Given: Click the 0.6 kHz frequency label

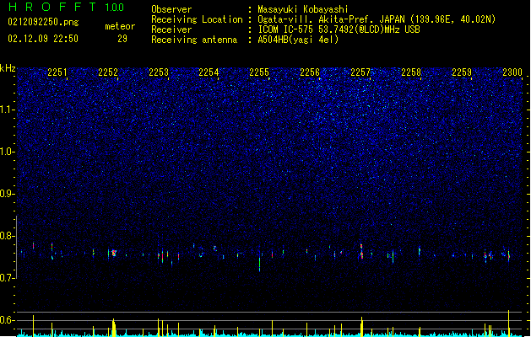Looking at the screenshot, I should pos(8,320).
